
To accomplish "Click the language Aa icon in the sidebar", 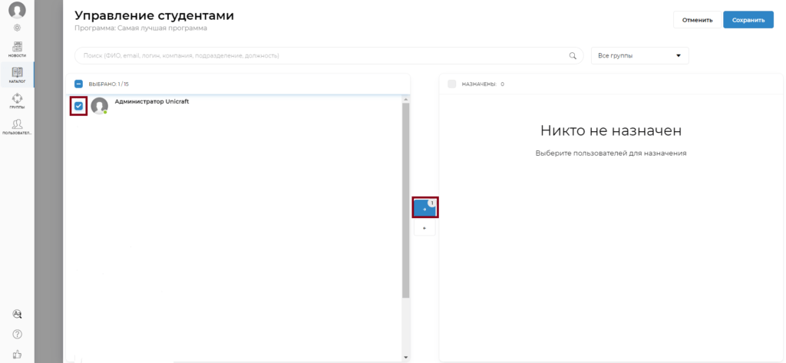I will pos(17,314).
